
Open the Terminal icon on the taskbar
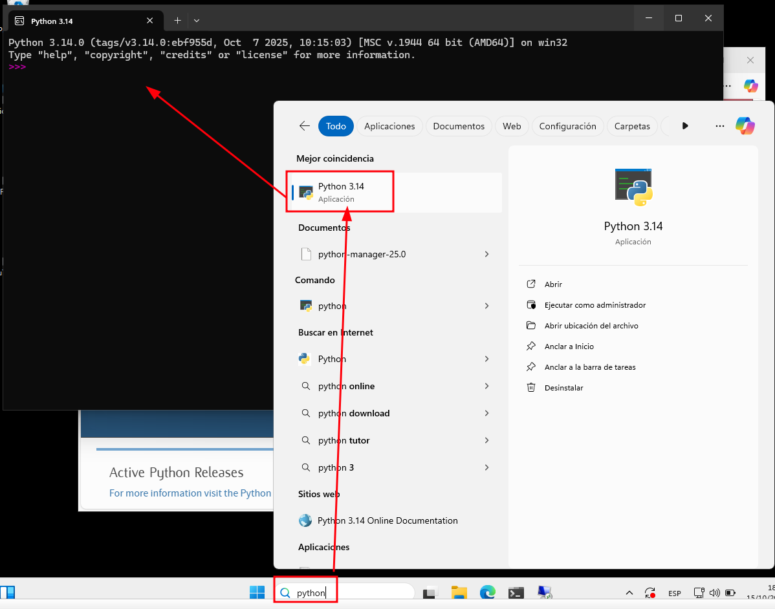pyautogui.click(x=516, y=592)
